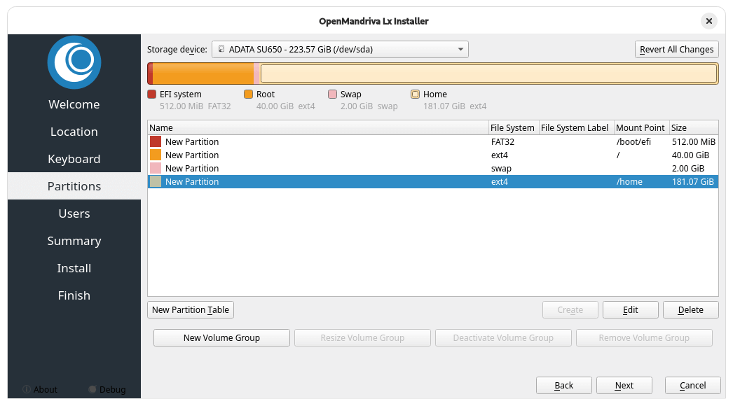Click the orange root partition row icon
The height and width of the screenshot is (406, 733).
156,155
